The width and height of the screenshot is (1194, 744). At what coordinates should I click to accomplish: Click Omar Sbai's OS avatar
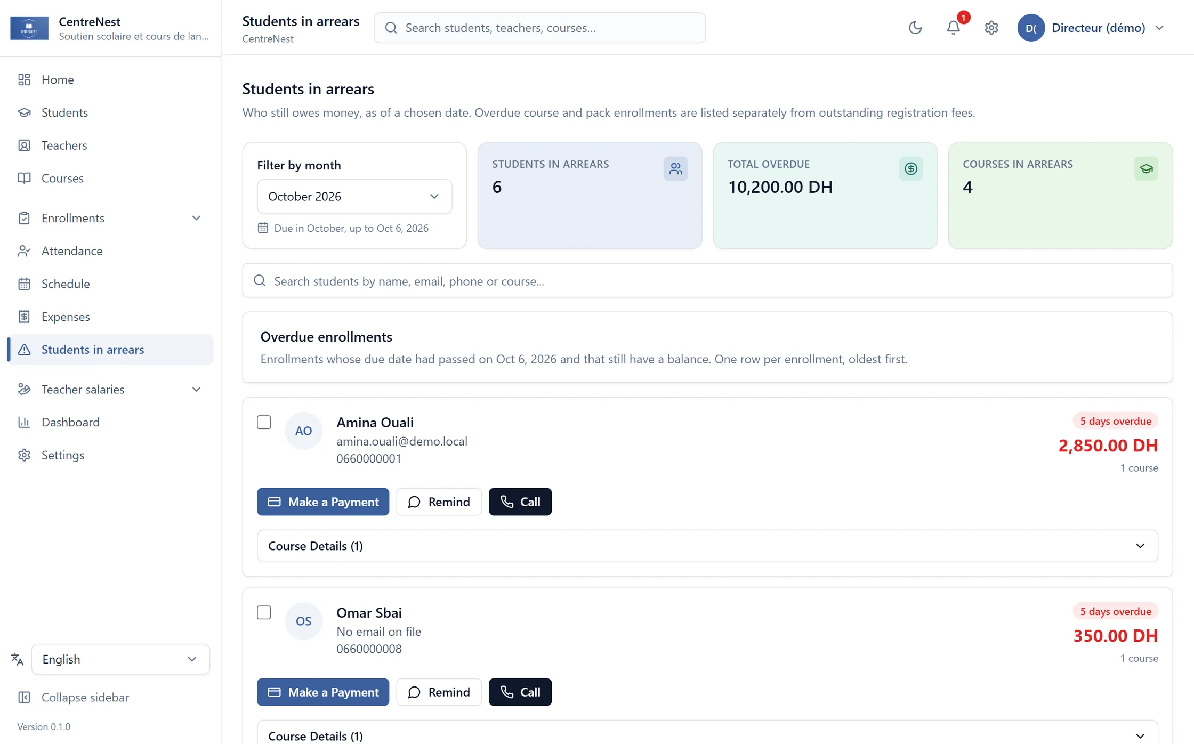click(303, 621)
